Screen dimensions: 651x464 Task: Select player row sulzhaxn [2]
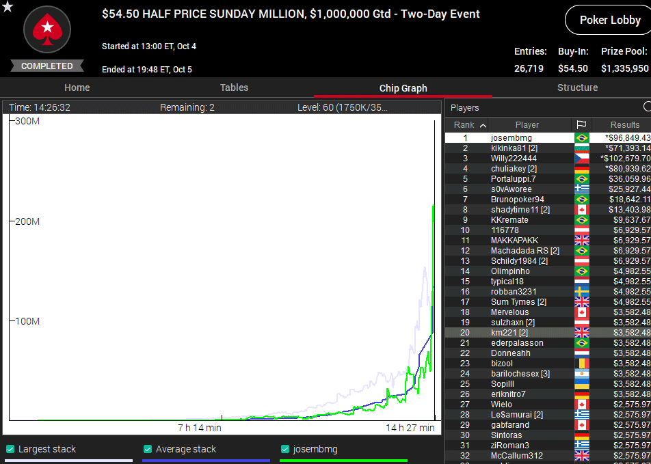point(548,323)
